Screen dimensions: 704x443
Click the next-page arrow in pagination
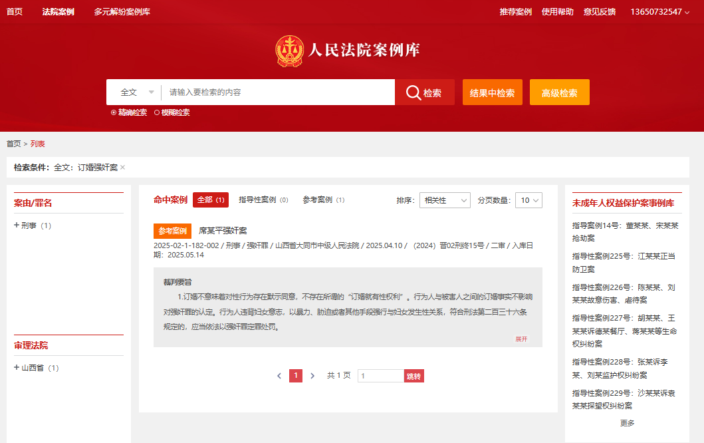312,375
